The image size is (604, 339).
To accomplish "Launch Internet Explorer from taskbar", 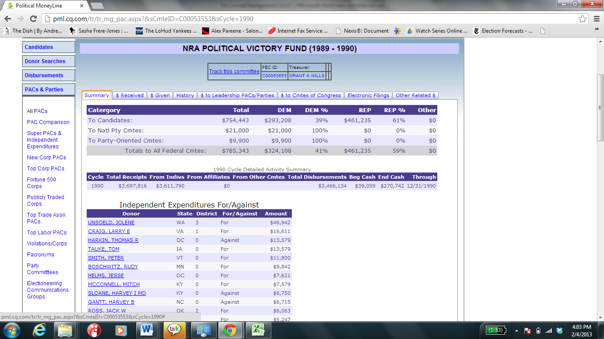I will [40, 330].
